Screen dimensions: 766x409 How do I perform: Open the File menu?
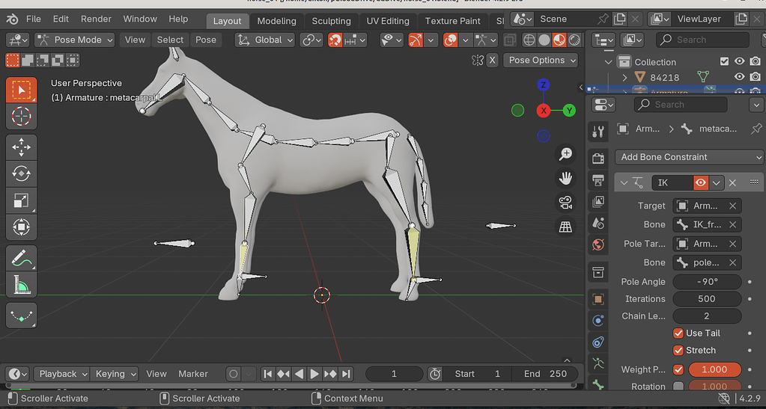33,19
